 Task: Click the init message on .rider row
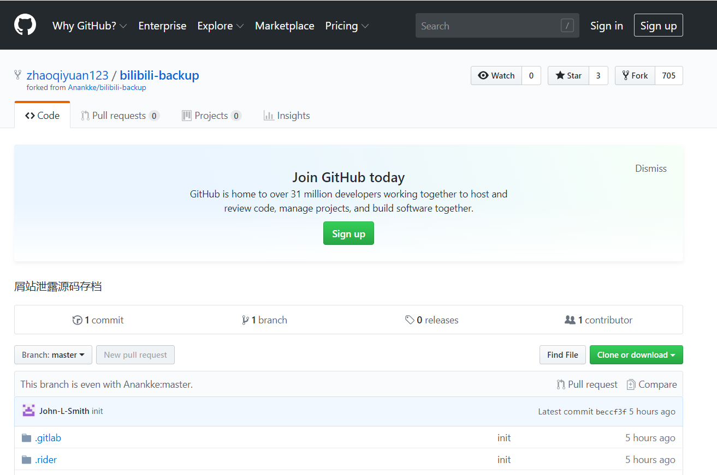pyautogui.click(x=504, y=460)
